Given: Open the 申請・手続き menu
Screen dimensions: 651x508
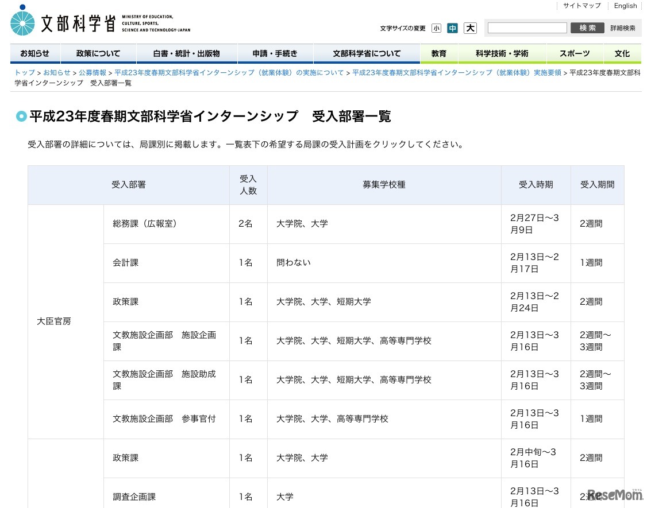Looking at the screenshot, I should point(275,53).
